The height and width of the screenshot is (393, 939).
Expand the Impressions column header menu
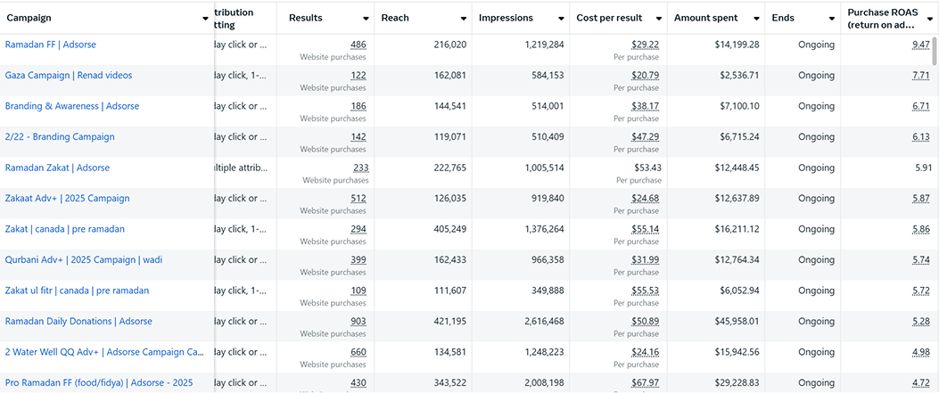pos(561,19)
